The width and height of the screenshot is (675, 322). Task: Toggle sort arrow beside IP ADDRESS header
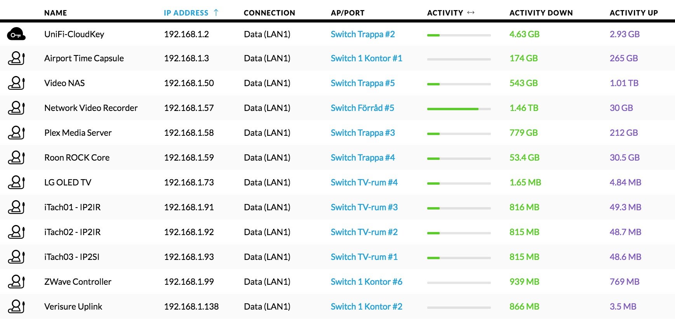coord(216,12)
